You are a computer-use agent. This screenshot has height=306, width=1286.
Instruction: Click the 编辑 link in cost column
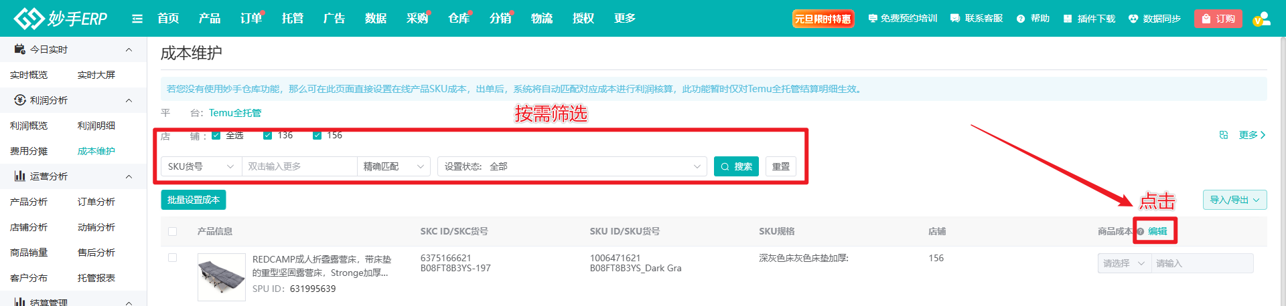click(1157, 231)
